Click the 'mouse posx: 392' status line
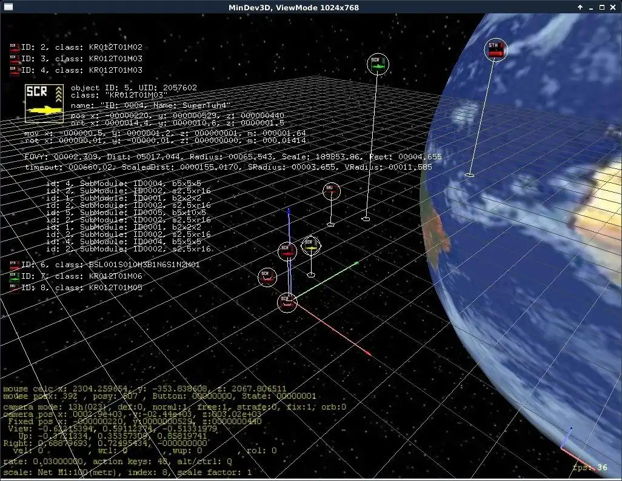 tap(159, 396)
